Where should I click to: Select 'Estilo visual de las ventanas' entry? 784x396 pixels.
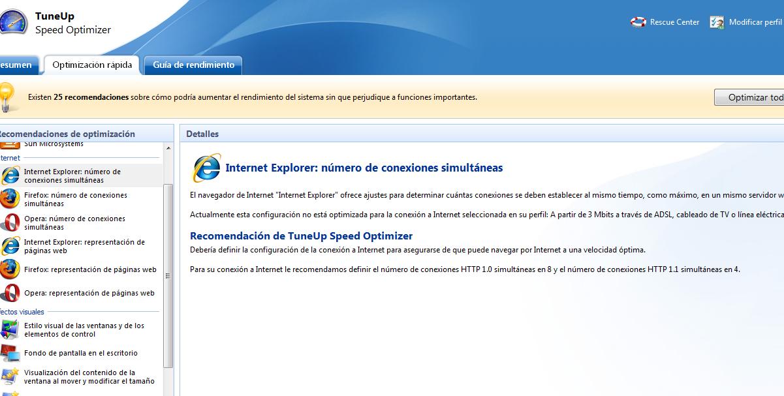click(x=80, y=329)
